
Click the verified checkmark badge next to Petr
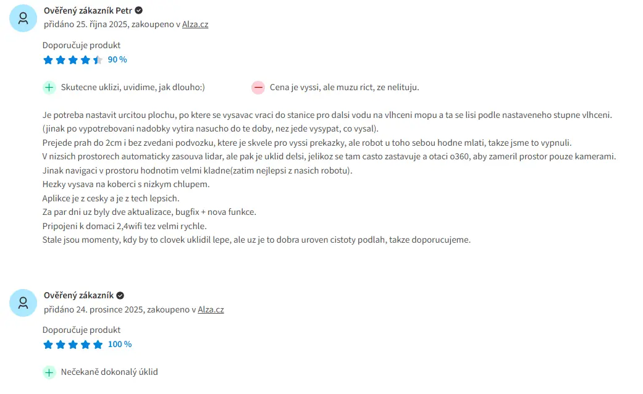click(138, 10)
